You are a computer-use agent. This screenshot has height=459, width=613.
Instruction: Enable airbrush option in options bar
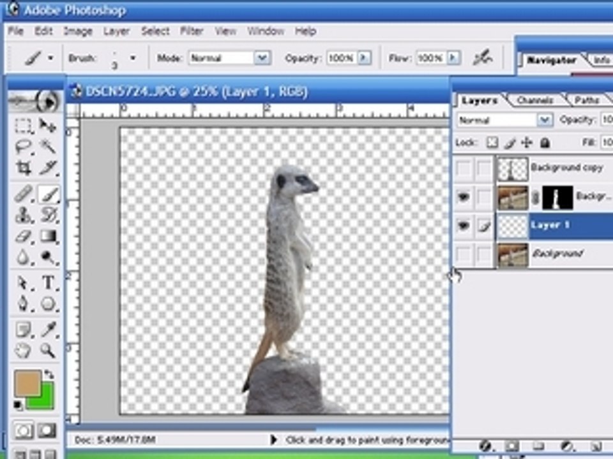point(483,58)
